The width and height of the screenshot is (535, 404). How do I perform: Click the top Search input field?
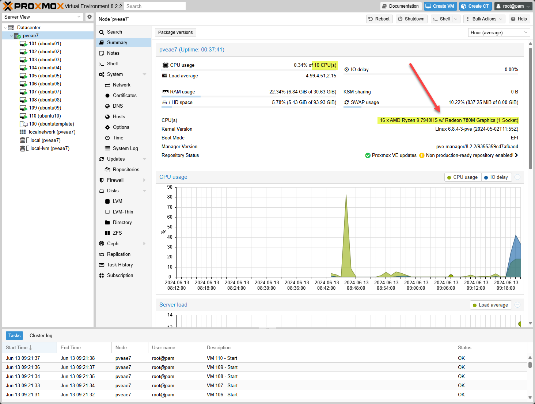tap(155, 6)
